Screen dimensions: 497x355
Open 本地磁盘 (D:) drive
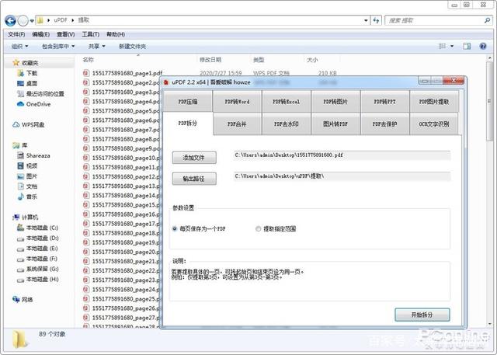(38, 238)
